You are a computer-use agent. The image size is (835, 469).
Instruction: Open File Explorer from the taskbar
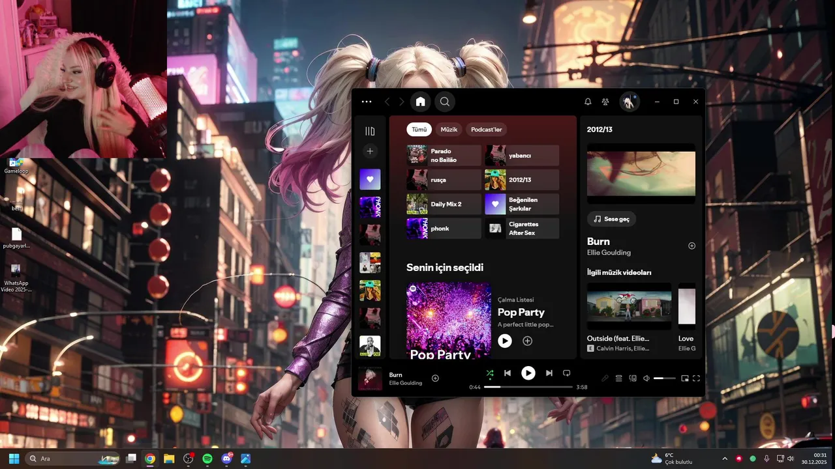point(169,459)
